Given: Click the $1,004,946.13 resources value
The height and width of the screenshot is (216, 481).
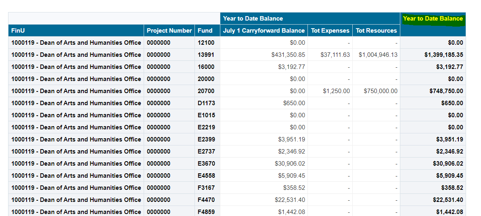Looking at the screenshot, I should tap(378, 55).
